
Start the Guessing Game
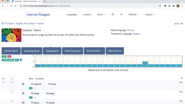[32, 51]
